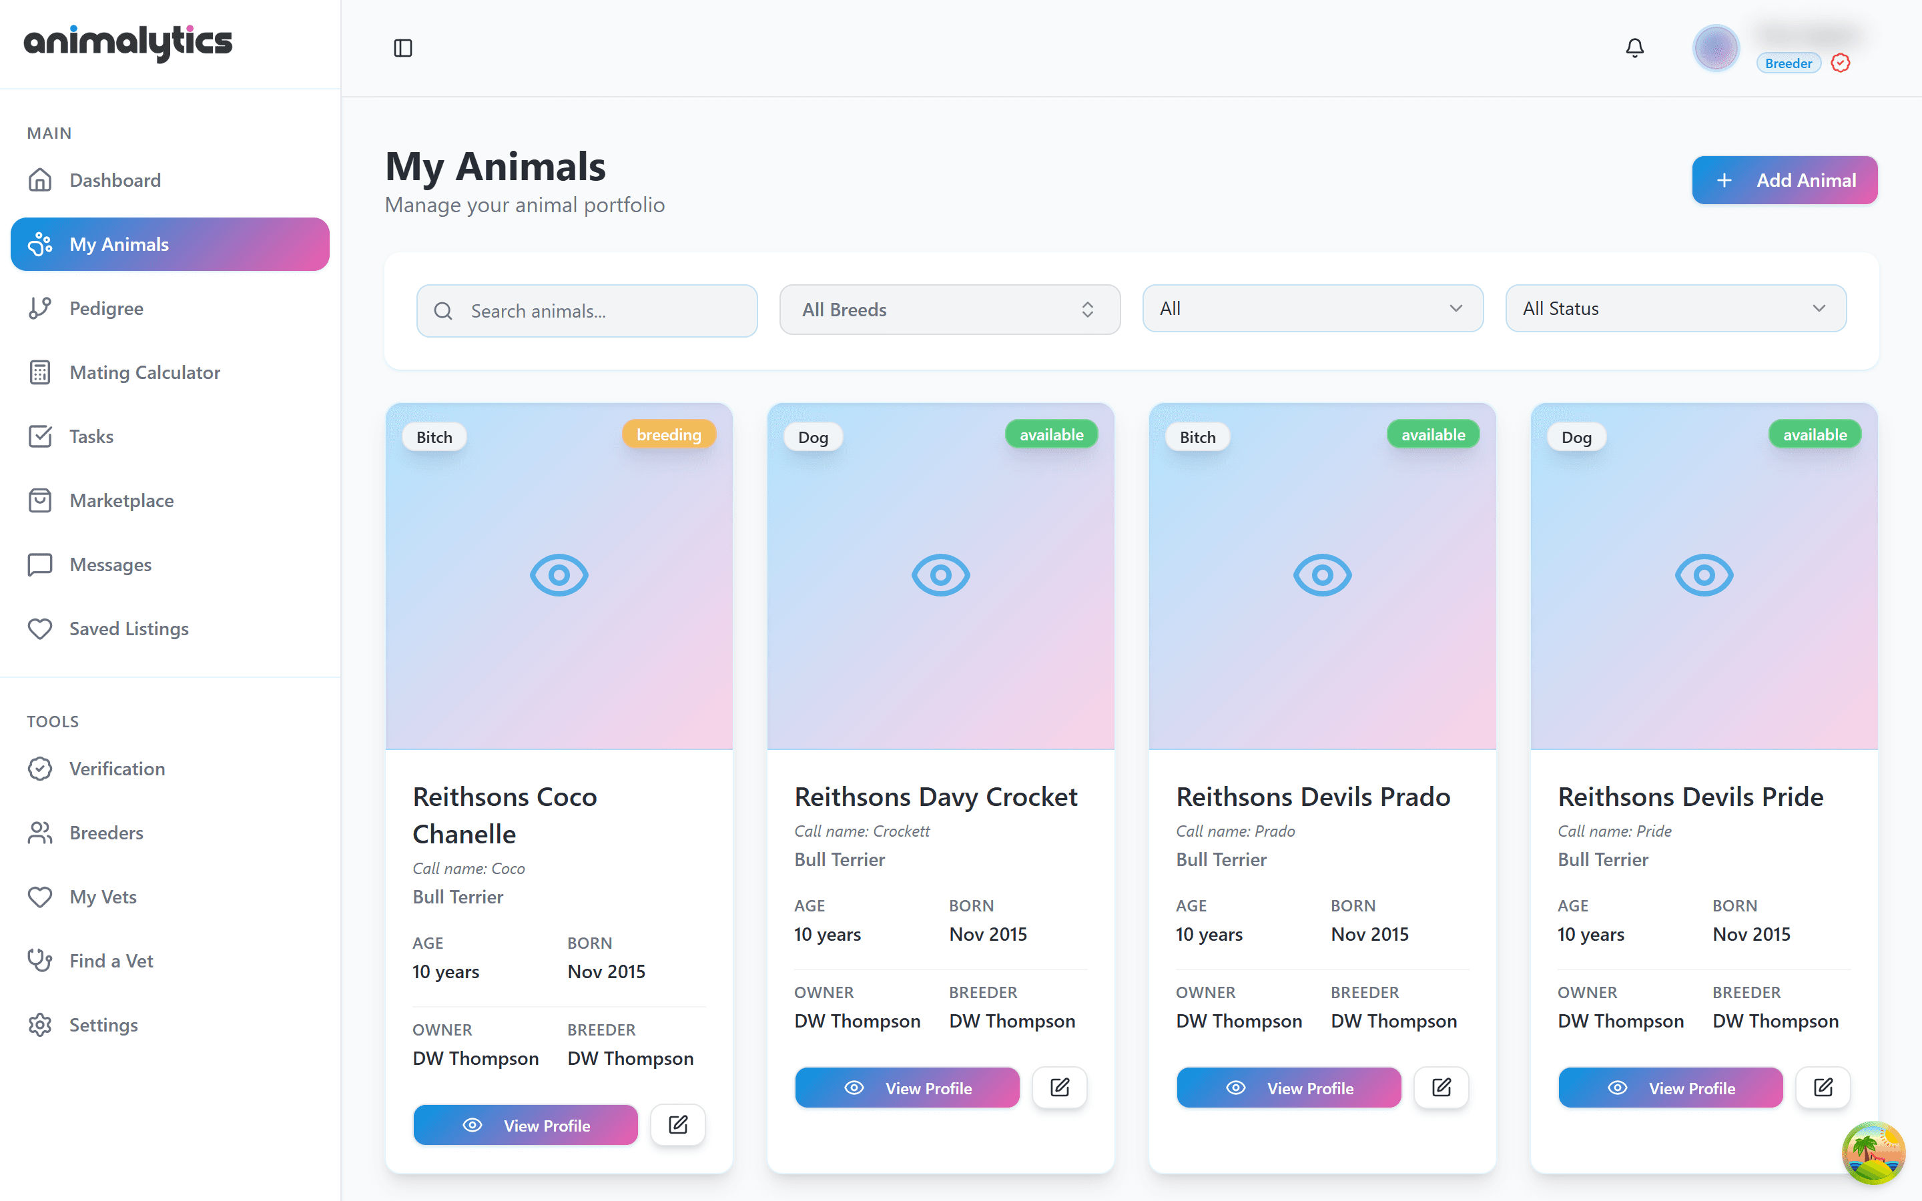Click the Add Animal button

point(1784,180)
